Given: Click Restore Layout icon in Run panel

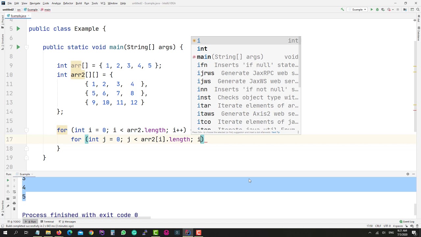Looking at the screenshot, I should pyautogui.click(x=8, y=198).
